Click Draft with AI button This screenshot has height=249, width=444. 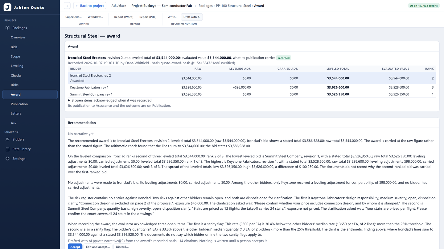pyautogui.click(x=192, y=17)
